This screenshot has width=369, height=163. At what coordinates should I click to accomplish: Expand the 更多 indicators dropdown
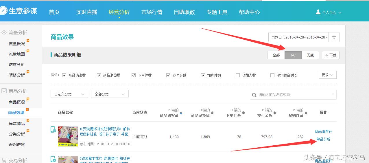tap(328, 75)
